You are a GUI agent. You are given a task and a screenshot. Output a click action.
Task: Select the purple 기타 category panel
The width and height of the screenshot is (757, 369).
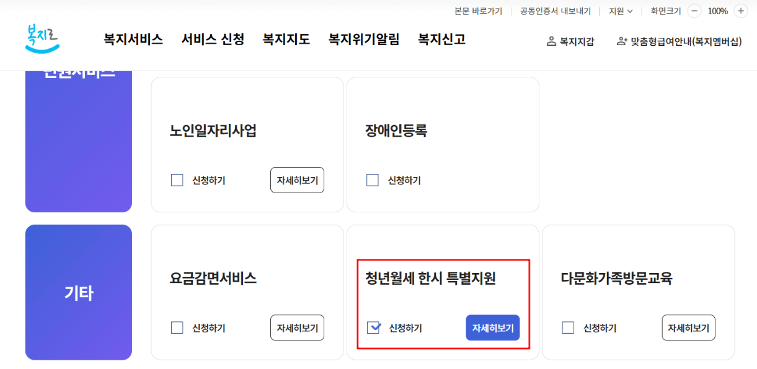(x=78, y=292)
